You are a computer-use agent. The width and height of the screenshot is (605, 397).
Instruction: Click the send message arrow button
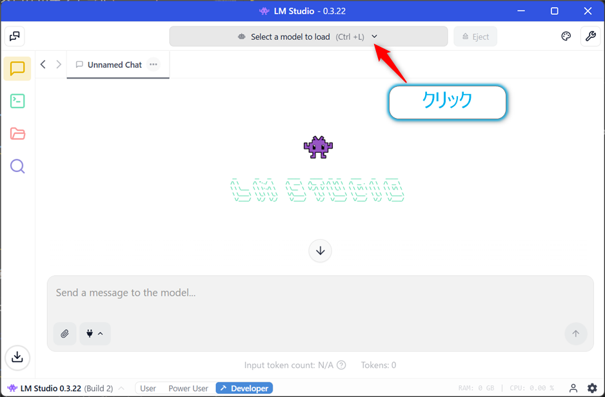[x=576, y=333]
